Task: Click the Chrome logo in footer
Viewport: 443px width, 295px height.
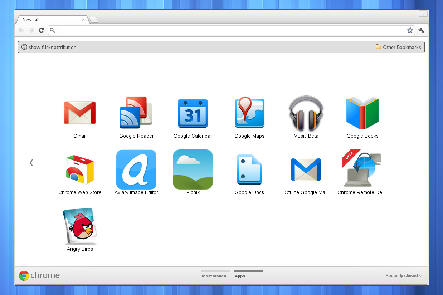Action: 39,275
